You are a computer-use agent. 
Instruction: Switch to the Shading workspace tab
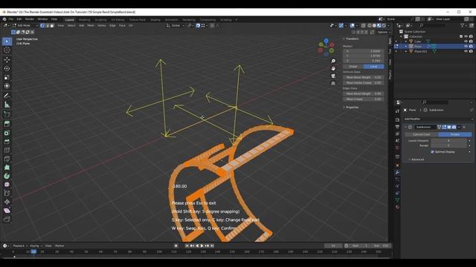pyautogui.click(x=155, y=20)
